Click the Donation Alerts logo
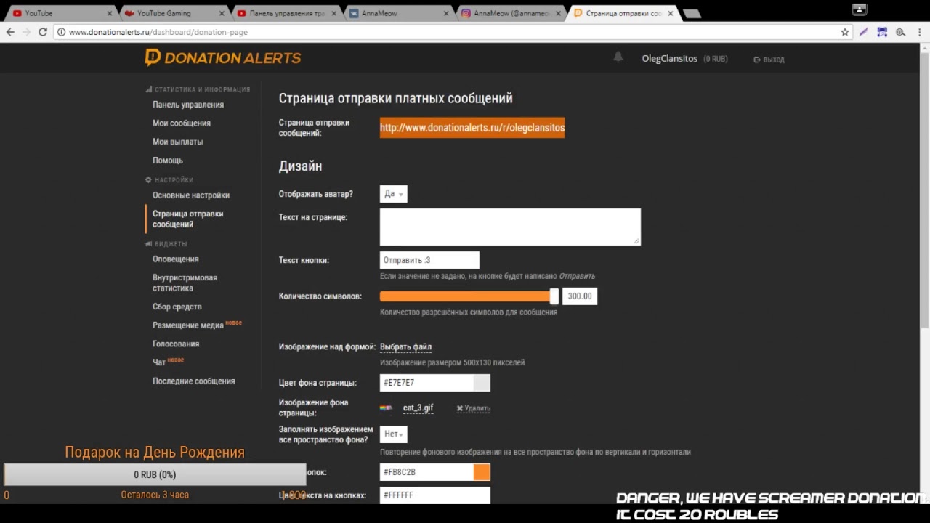This screenshot has width=930, height=523. (222, 58)
